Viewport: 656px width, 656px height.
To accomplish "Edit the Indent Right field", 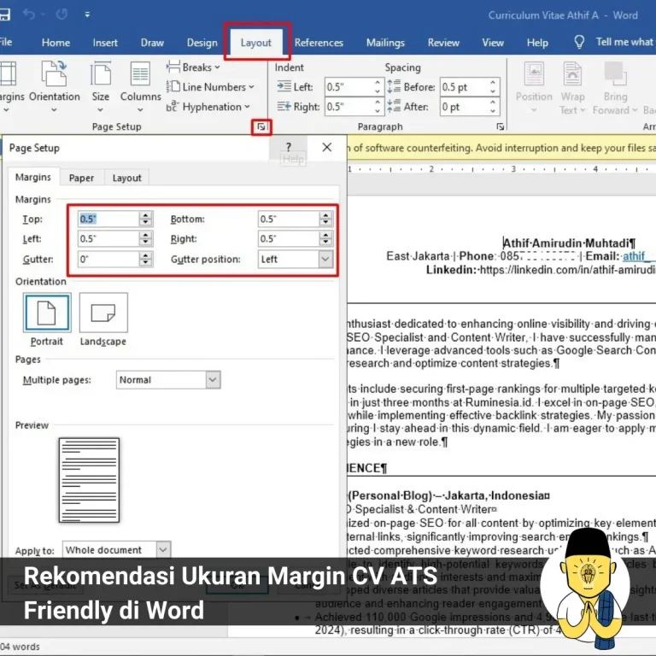I will [348, 107].
